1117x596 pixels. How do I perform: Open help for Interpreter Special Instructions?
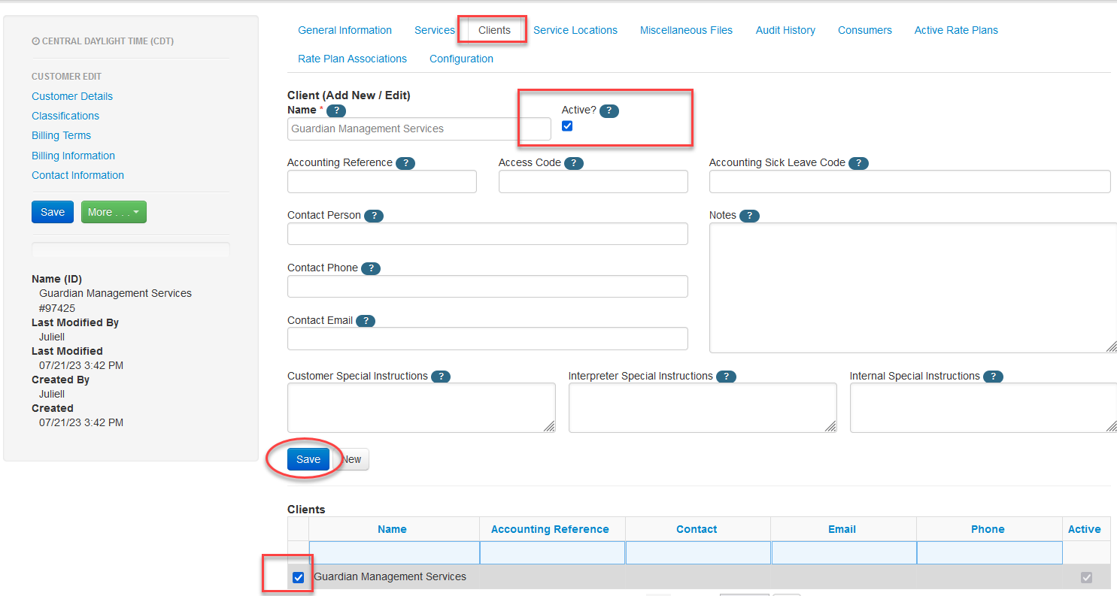[726, 377]
